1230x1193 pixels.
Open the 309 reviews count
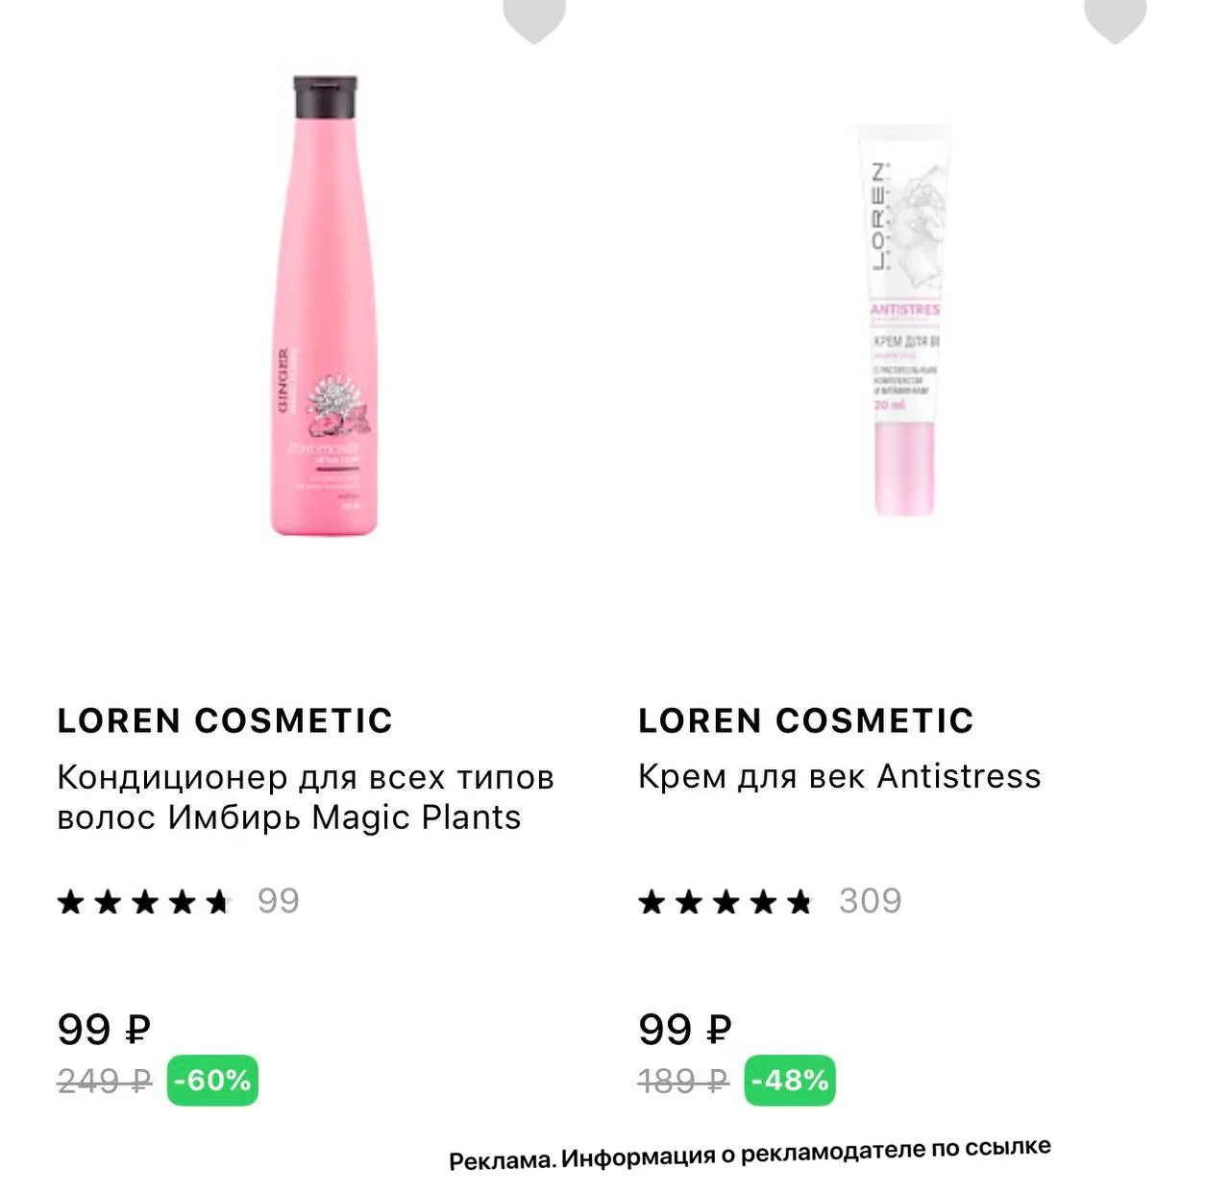pos(871,901)
